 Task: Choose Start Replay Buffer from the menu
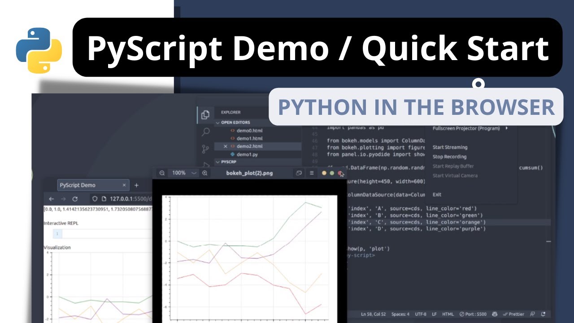pyautogui.click(x=453, y=166)
